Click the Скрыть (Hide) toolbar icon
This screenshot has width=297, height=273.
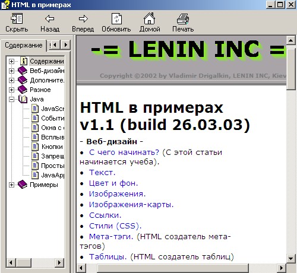(x=17, y=18)
